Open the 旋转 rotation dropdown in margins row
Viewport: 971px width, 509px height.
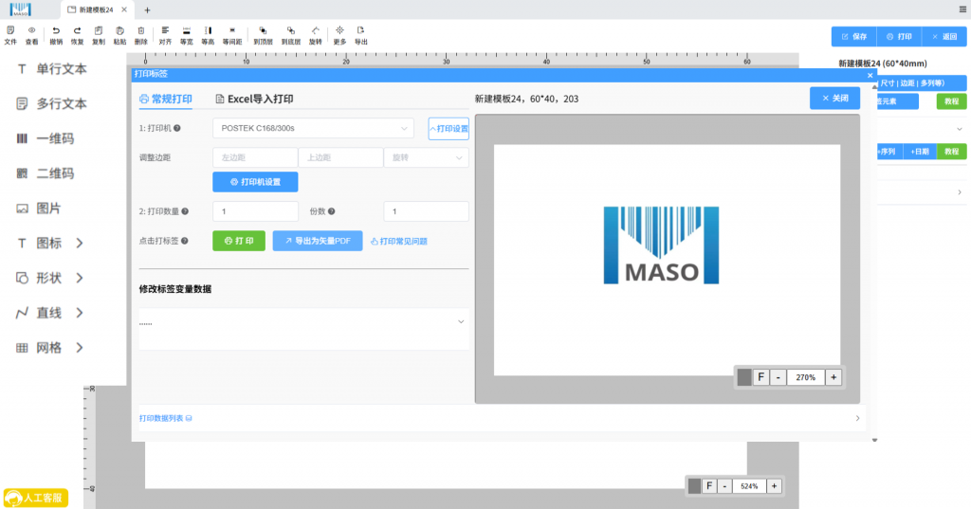click(426, 157)
